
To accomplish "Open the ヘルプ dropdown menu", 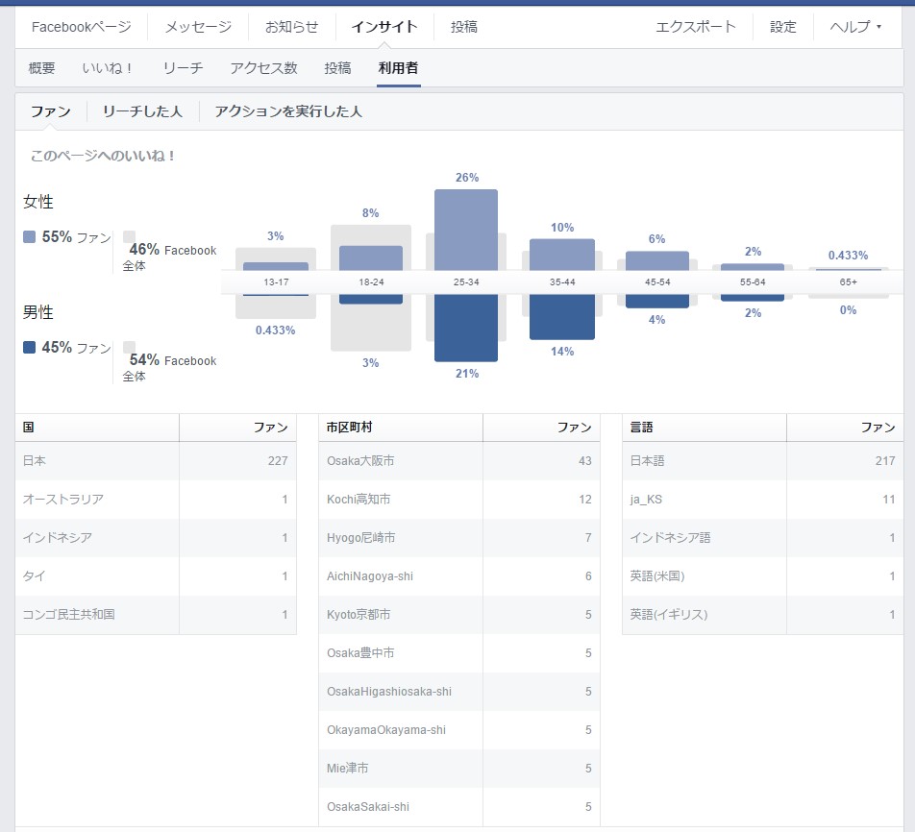I will click(x=854, y=27).
